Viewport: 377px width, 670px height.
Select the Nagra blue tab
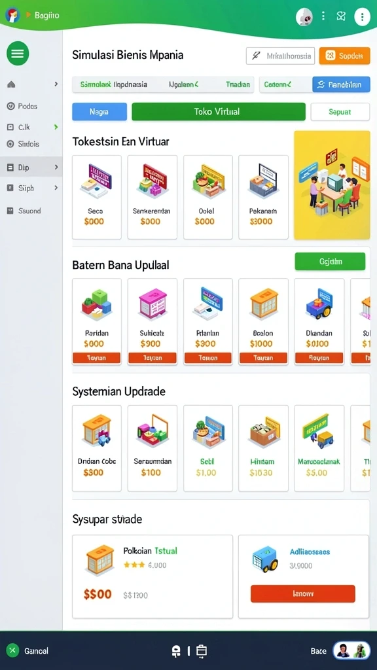click(99, 111)
